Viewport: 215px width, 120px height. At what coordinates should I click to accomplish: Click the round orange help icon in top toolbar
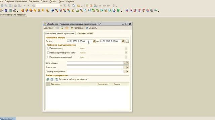(x=79, y=6)
